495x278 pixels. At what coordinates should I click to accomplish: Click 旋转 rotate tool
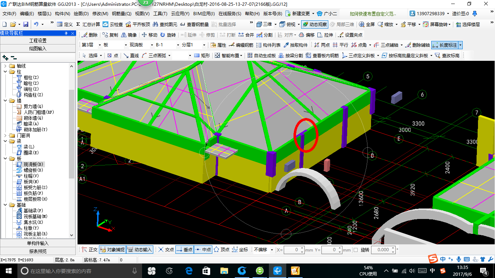point(168,35)
